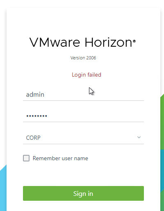The image size is (164, 211).
Task: Click the registered trademark symbol after Horizon
Action: tap(134, 41)
